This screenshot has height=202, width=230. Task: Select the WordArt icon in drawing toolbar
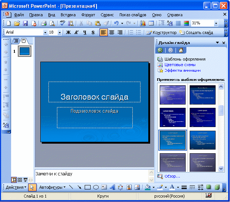[x=112, y=187]
